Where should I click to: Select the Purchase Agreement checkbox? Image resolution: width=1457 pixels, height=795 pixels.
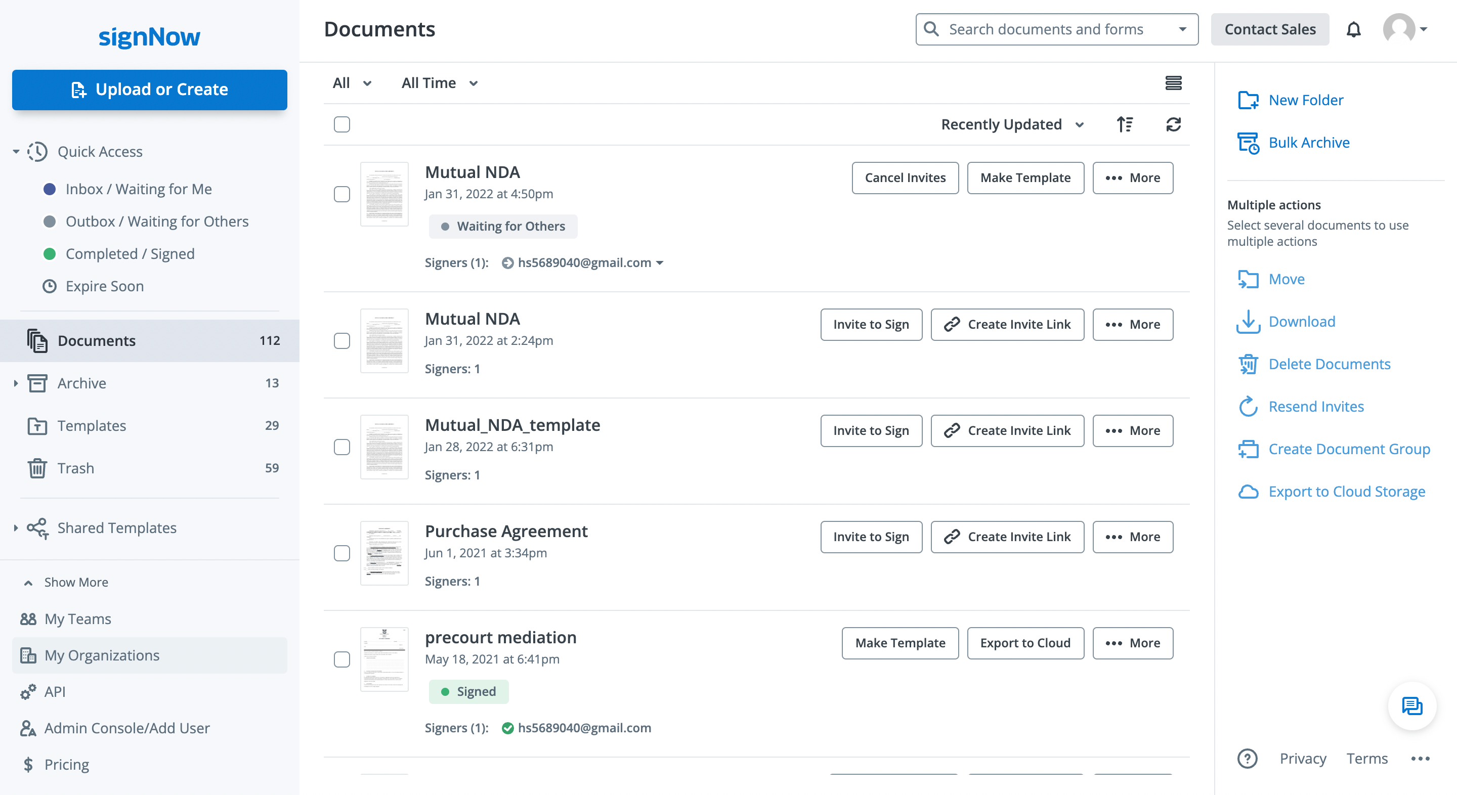click(x=341, y=553)
